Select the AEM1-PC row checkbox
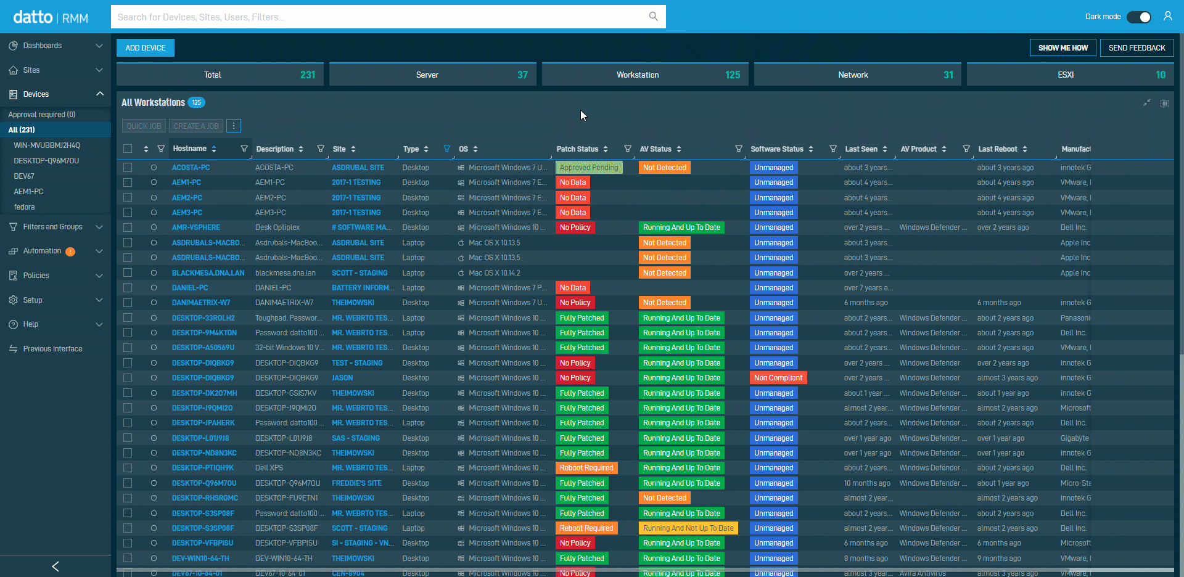Image resolution: width=1184 pixels, height=577 pixels. (128, 182)
